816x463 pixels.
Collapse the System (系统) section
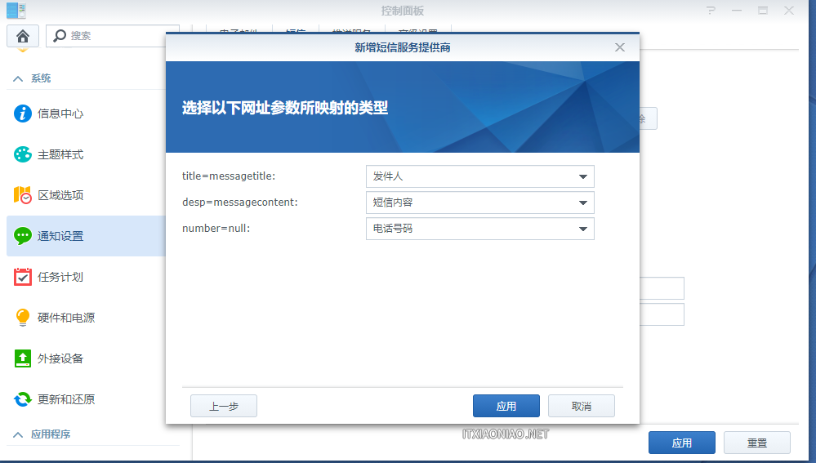[17, 78]
